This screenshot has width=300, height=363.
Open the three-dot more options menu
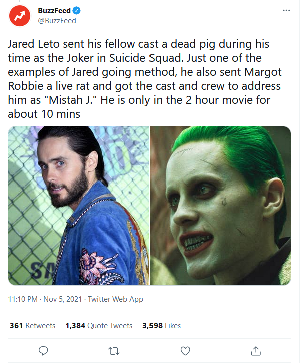[286, 10]
